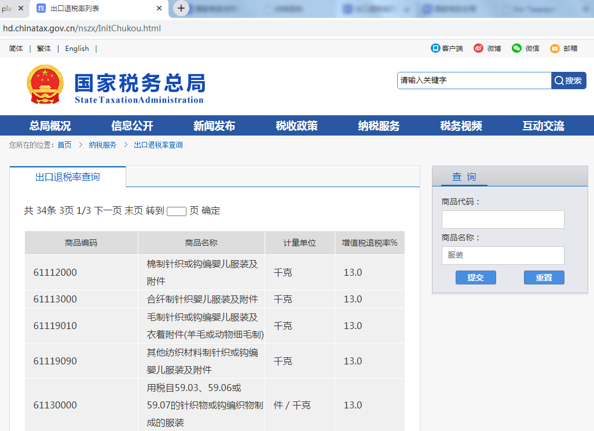Select the 出口退税率查询 panel tab

coord(68,177)
